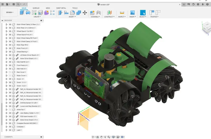Image resolution: width=211 pixels, height=139 pixels.
Task: Open the ASSEMBLE dropdown menu
Action: tap(95, 17)
